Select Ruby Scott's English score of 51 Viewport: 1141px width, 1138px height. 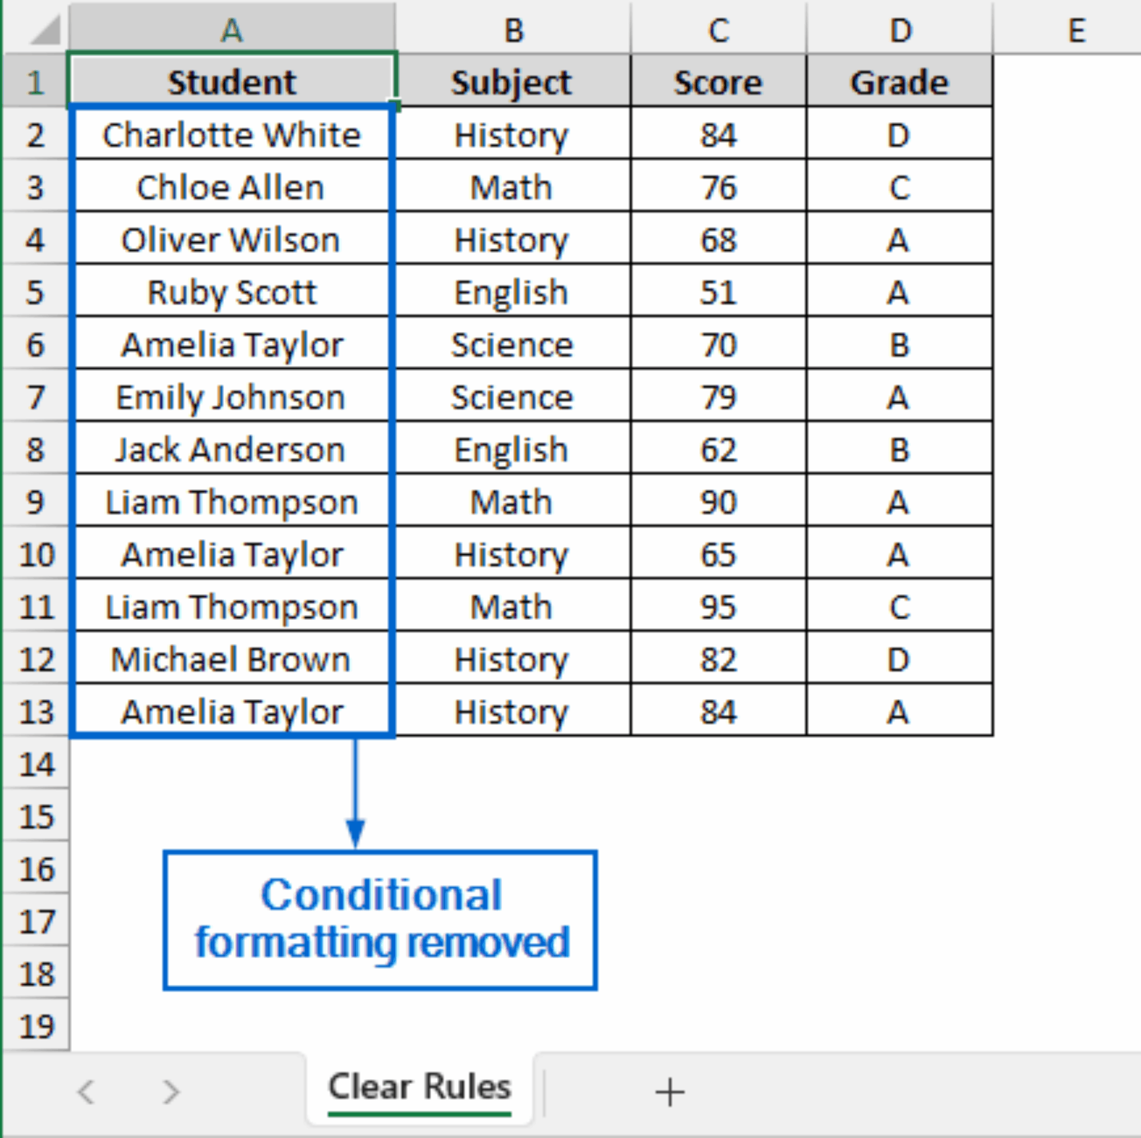click(x=718, y=292)
